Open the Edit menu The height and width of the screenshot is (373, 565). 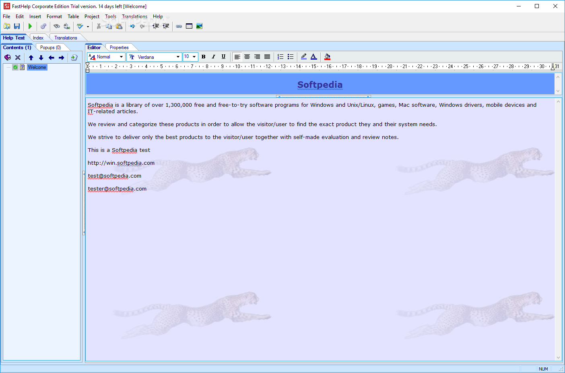[20, 17]
